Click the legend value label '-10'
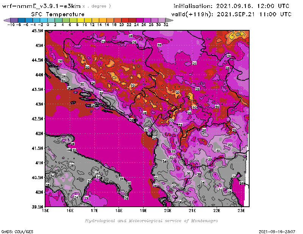 [11, 25]
